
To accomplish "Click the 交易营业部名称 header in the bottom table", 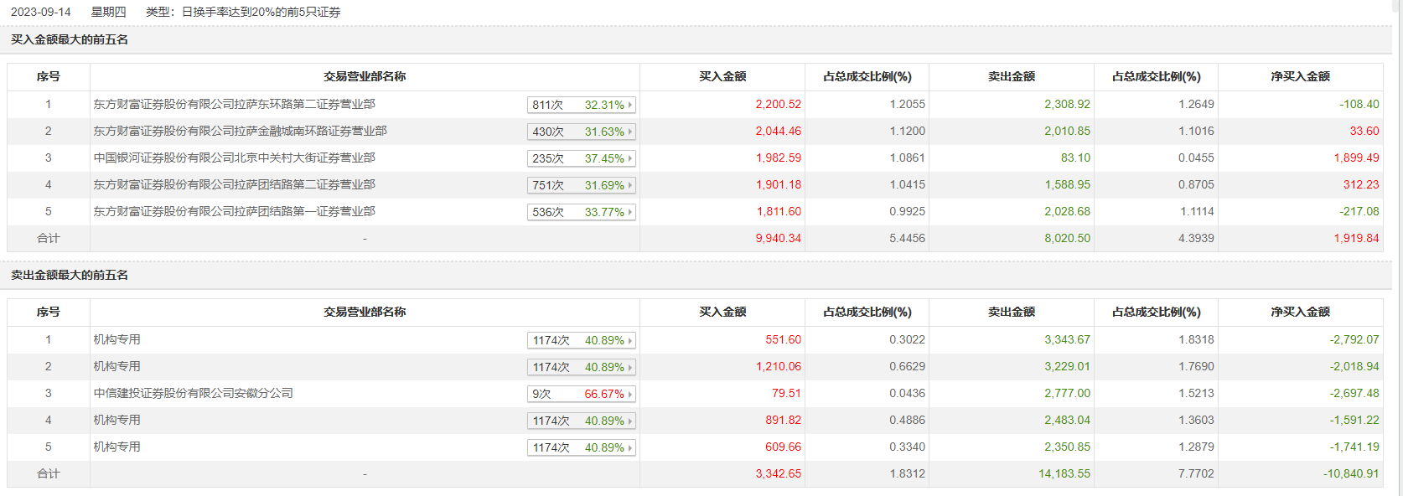I will pos(365,313).
